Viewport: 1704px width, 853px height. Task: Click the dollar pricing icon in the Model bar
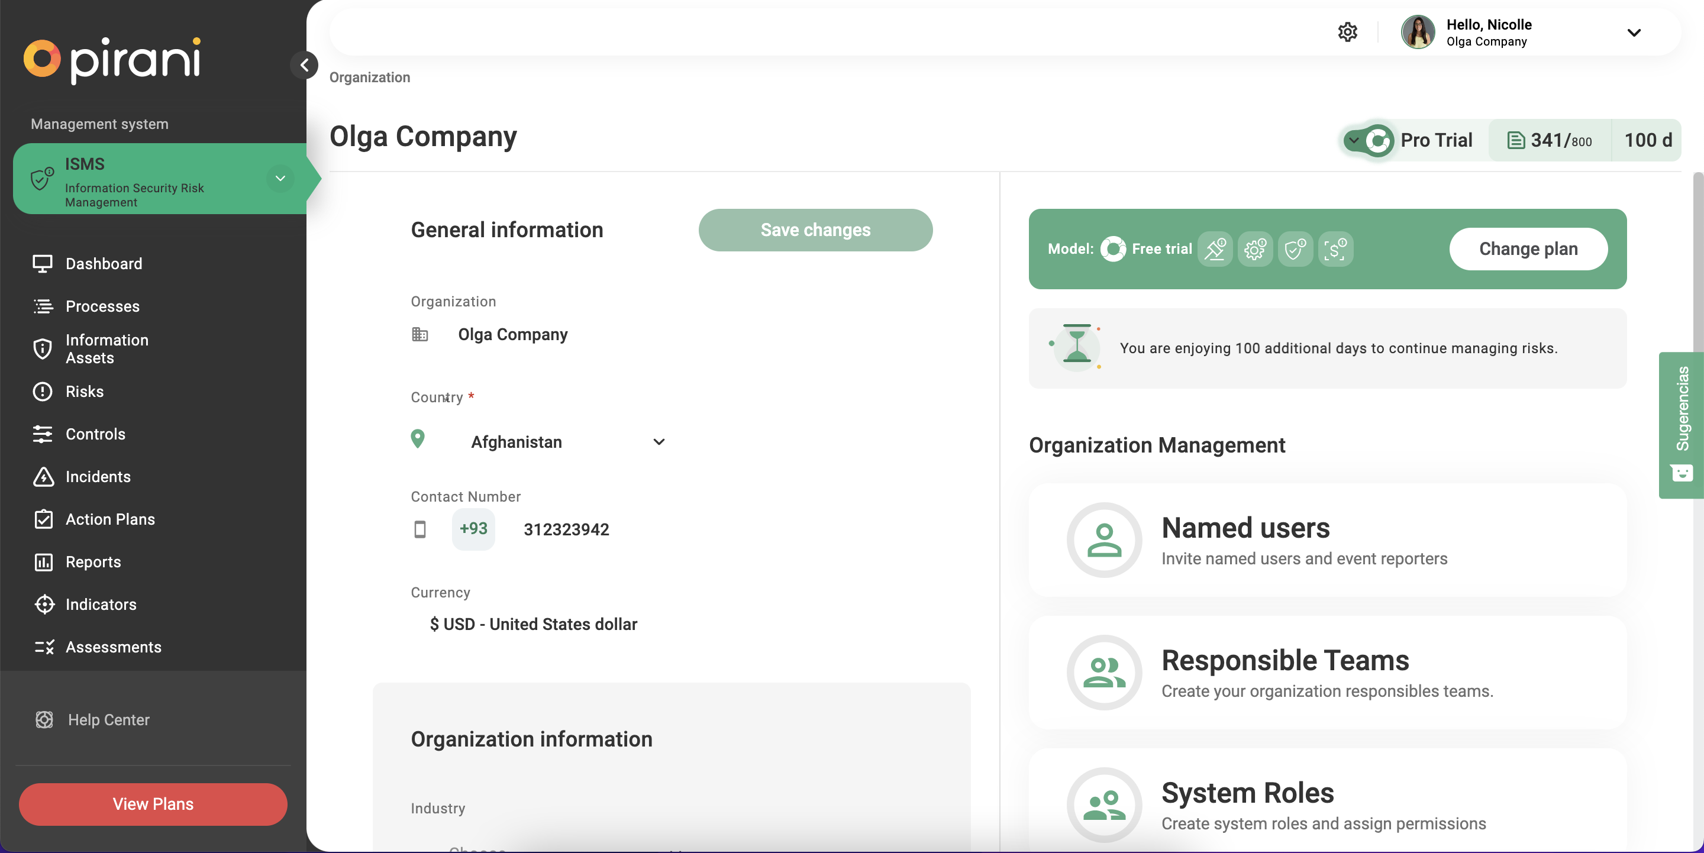[1335, 249]
